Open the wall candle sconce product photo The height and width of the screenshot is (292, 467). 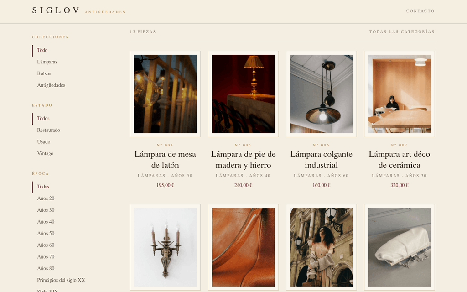pyautogui.click(x=165, y=247)
